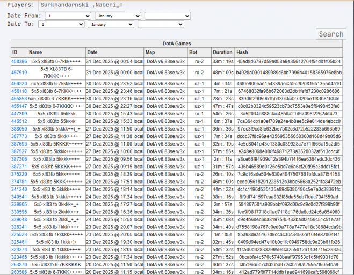Open game ID 375220
This screenshot has height=275, width=354.
(x=19, y=174)
